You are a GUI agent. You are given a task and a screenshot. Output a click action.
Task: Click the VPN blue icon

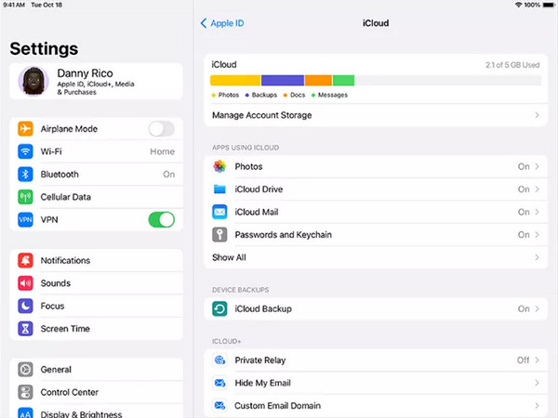[25, 219]
